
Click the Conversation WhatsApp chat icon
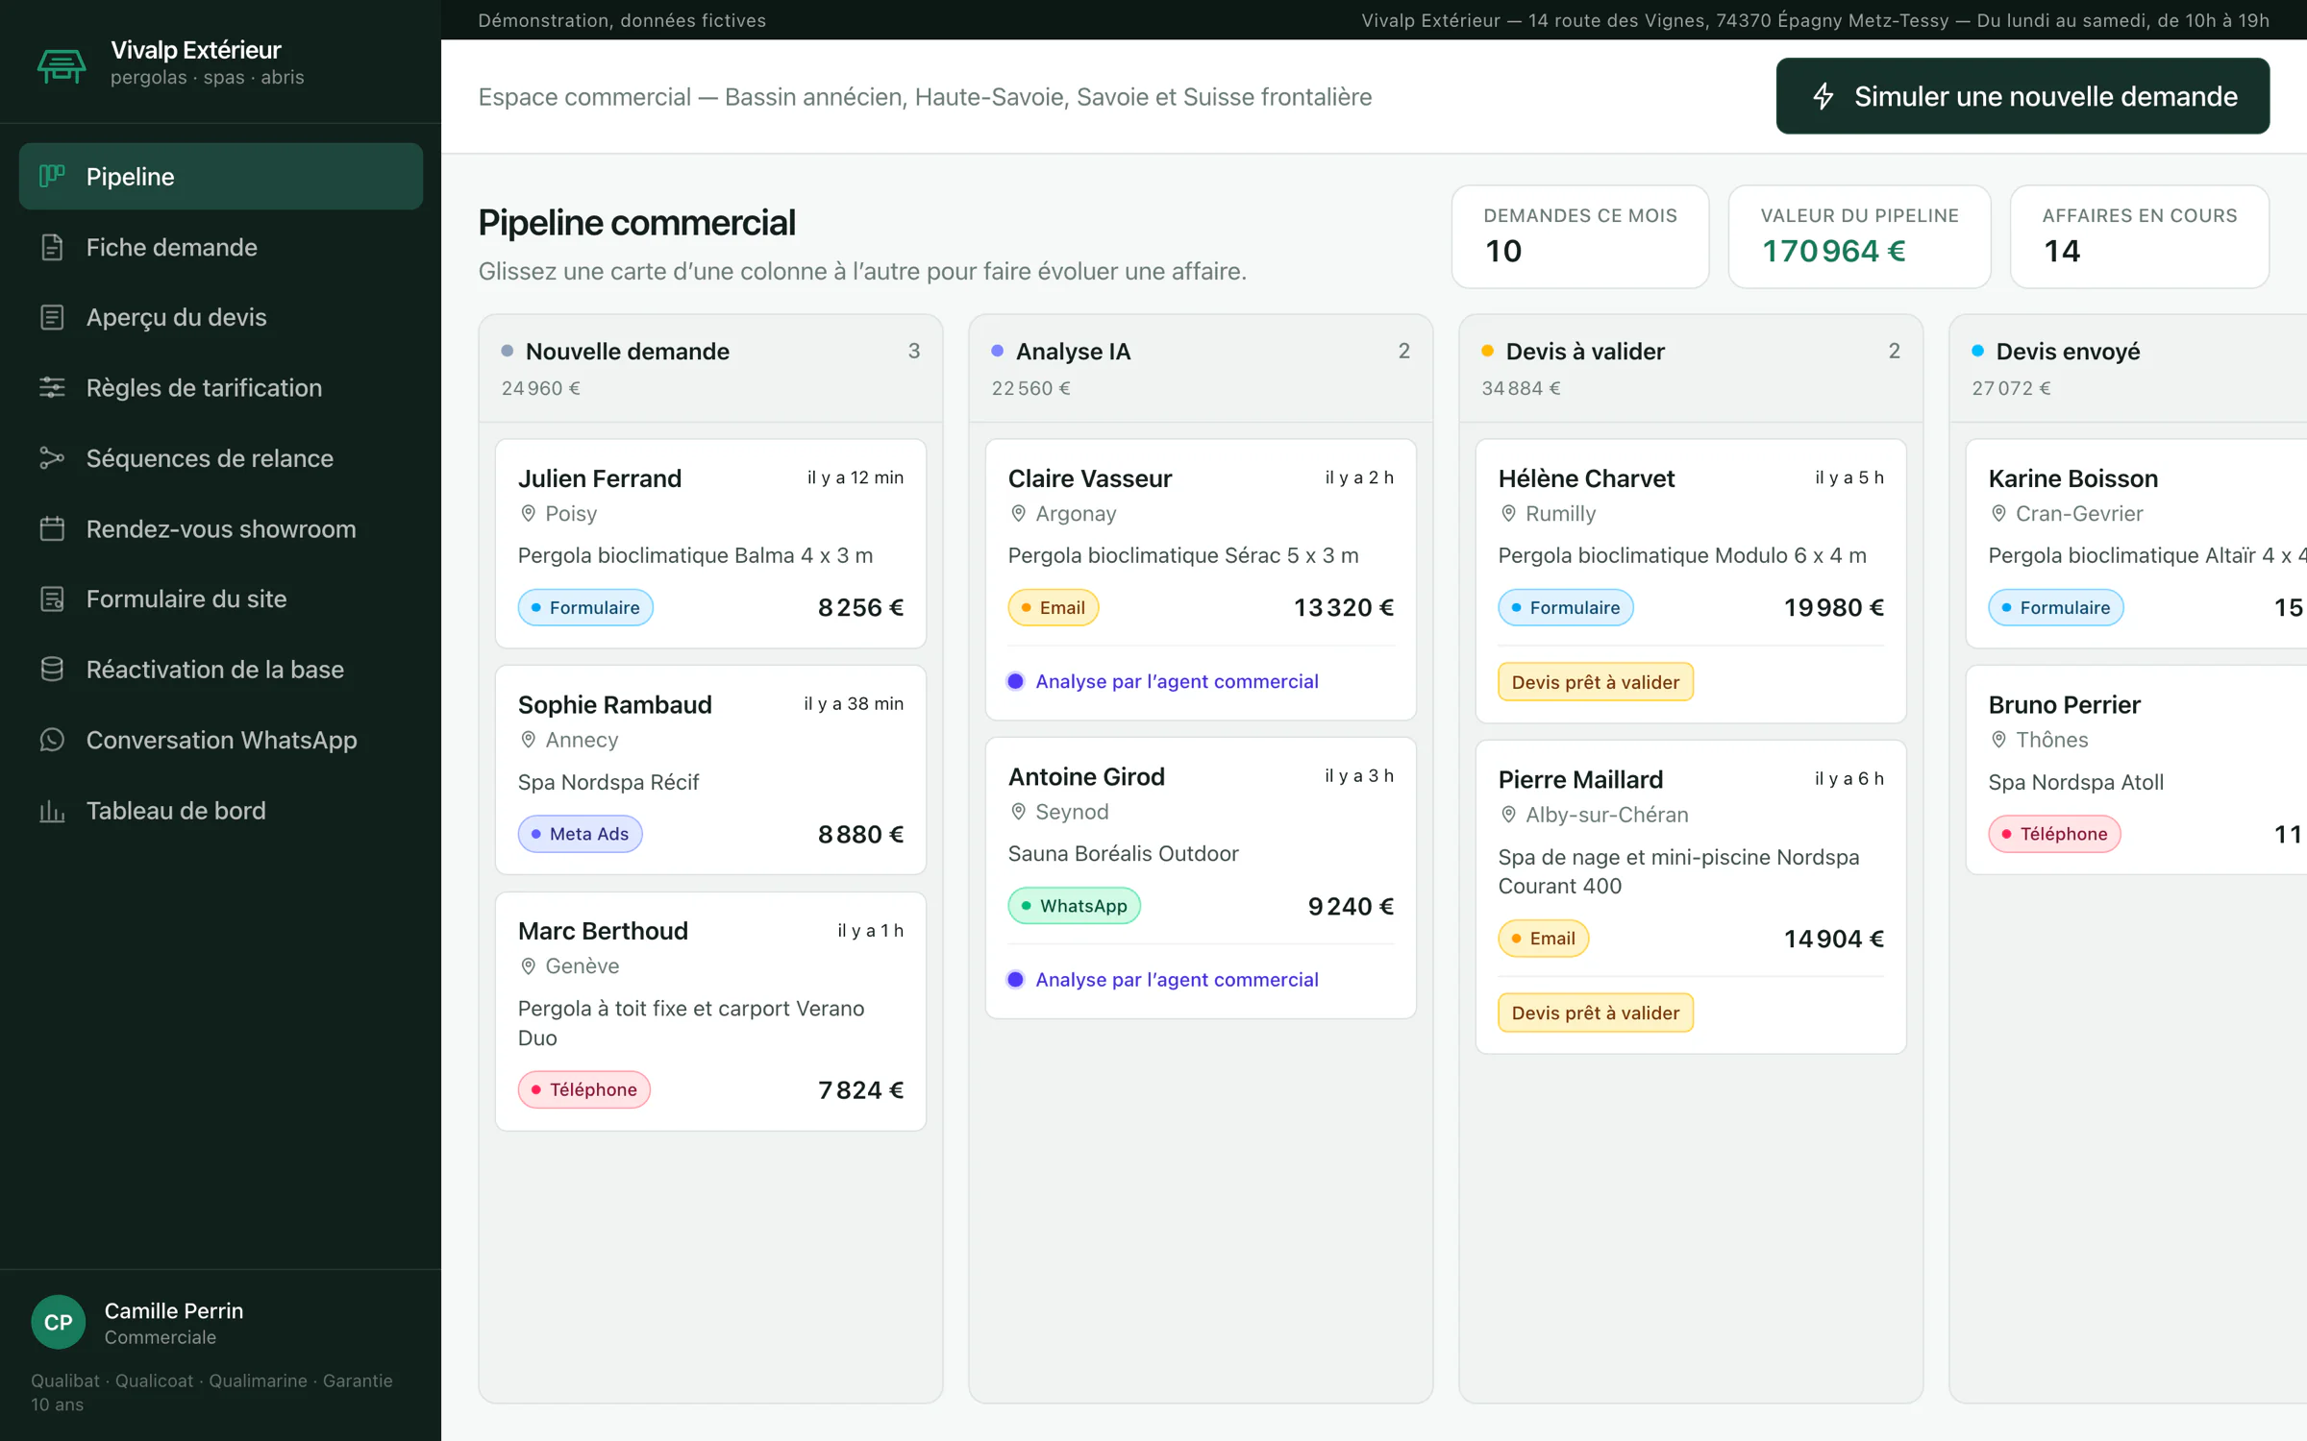[52, 740]
